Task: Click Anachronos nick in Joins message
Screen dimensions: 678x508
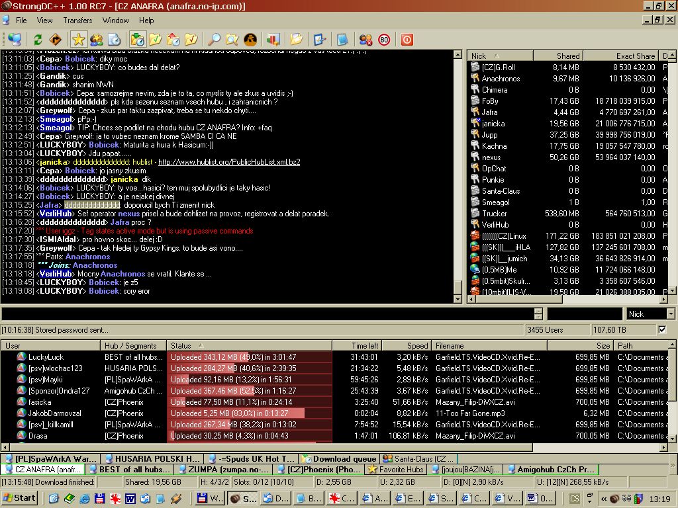Action: coord(95,265)
